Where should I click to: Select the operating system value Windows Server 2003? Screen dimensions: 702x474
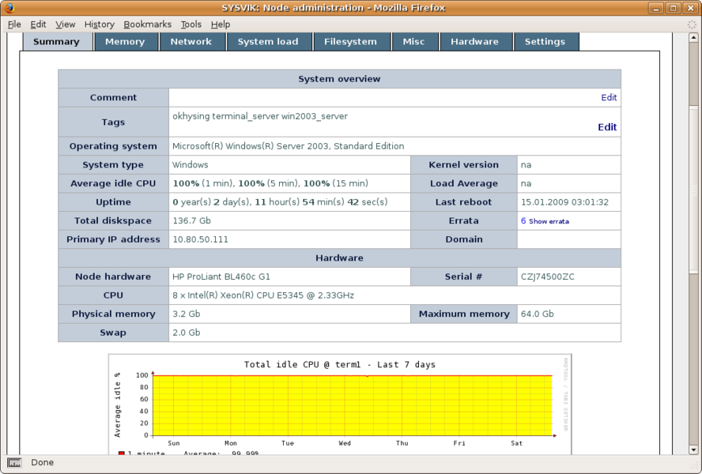[289, 146]
